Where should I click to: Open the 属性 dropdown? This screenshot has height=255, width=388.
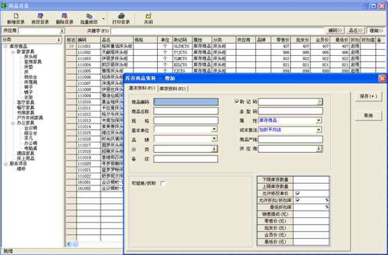[319, 120]
